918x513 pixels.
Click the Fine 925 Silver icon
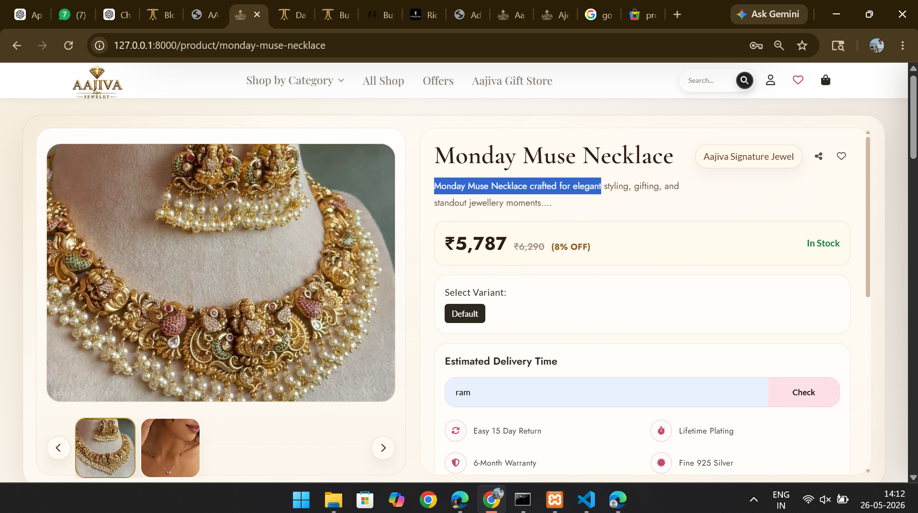coord(661,463)
